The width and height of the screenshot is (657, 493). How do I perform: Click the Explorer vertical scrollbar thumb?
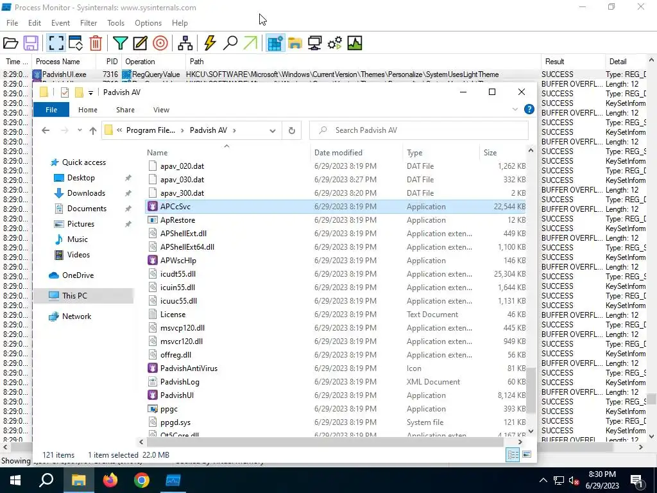[x=531, y=390]
